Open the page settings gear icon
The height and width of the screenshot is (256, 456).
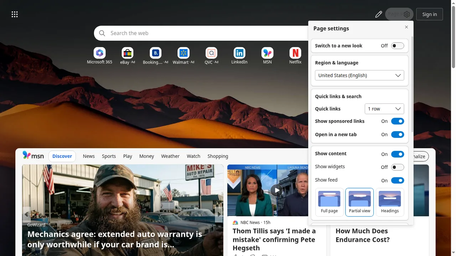point(407,14)
